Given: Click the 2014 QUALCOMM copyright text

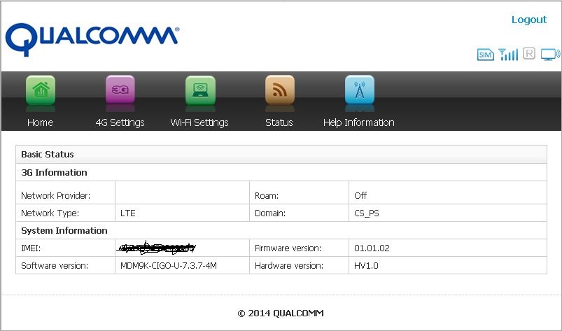Looking at the screenshot, I should pos(281,314).
